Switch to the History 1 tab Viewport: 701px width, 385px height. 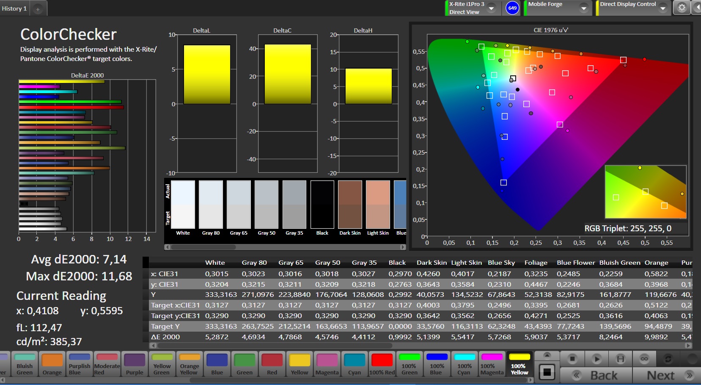click(14, 8)
